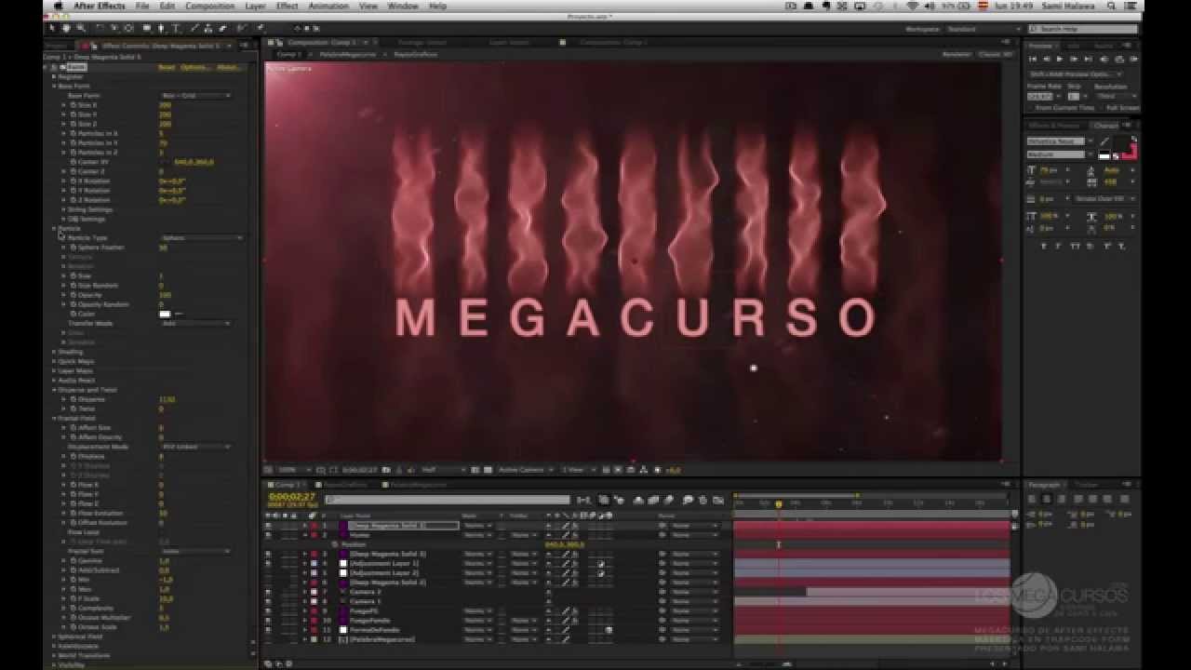Jump to first frame in Preview panel
This screenshot has height=670, width=1191.
[1033, 59]
